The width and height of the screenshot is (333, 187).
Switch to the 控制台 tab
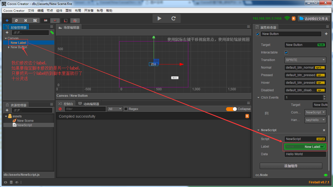point(66,104)
